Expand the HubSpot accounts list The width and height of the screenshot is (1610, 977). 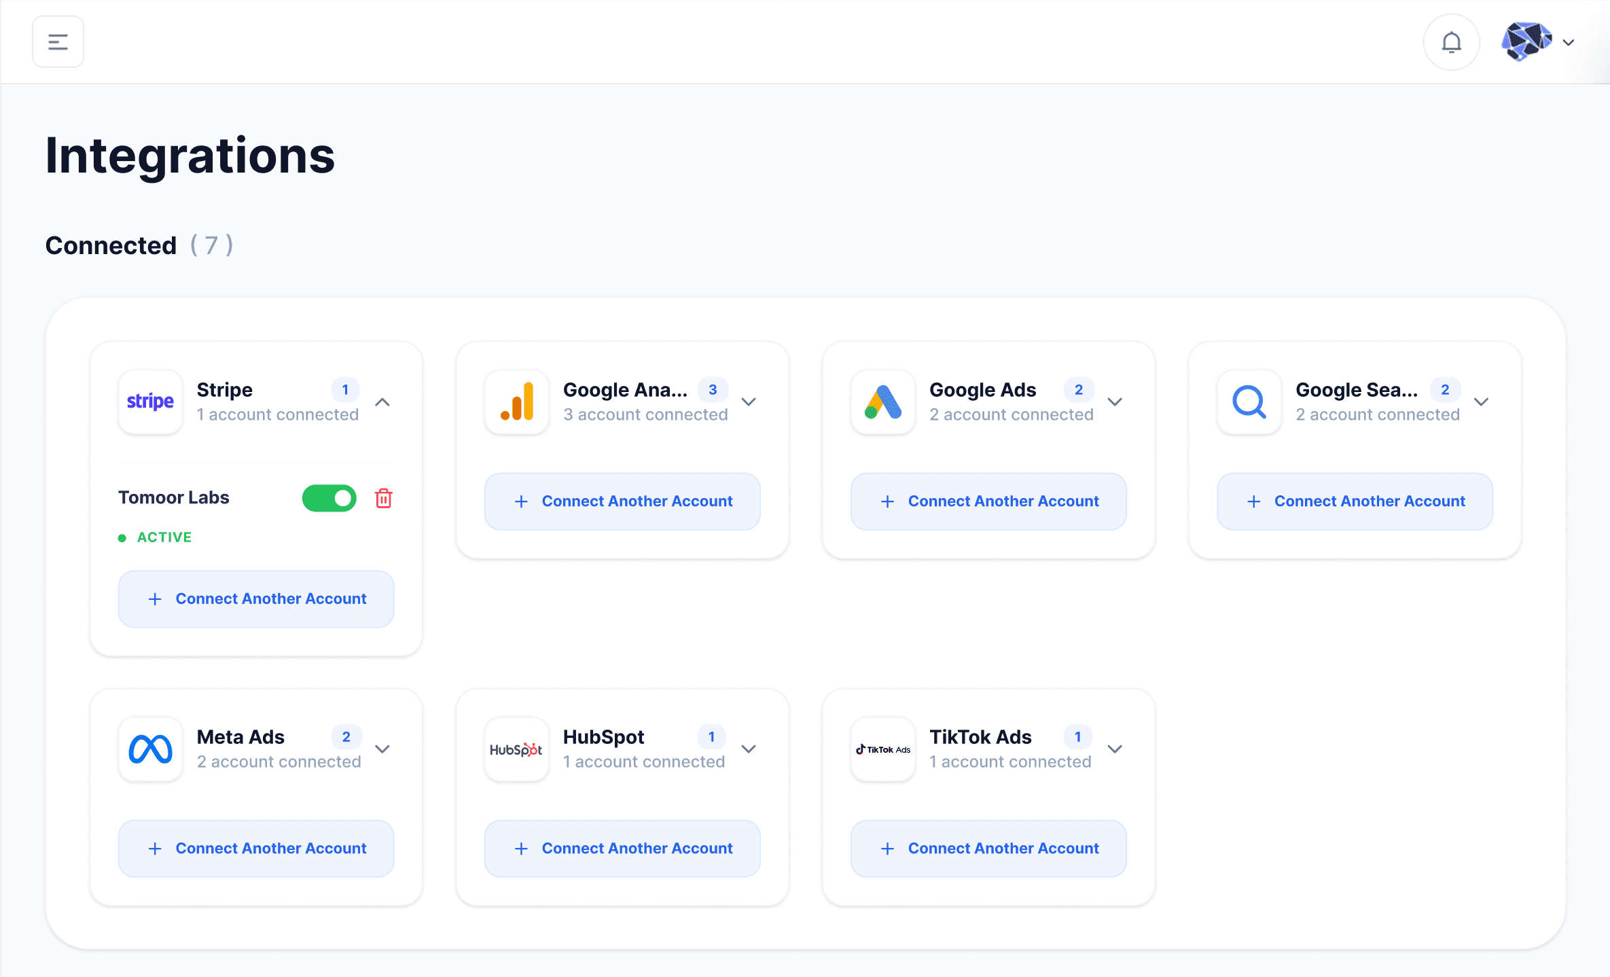tap(749, 749)
